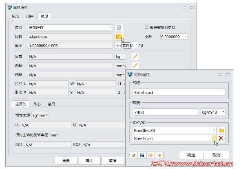Click the logo icon in 零件属性 title bar
This screenshot has width=241, height=169.
point(9,7)
